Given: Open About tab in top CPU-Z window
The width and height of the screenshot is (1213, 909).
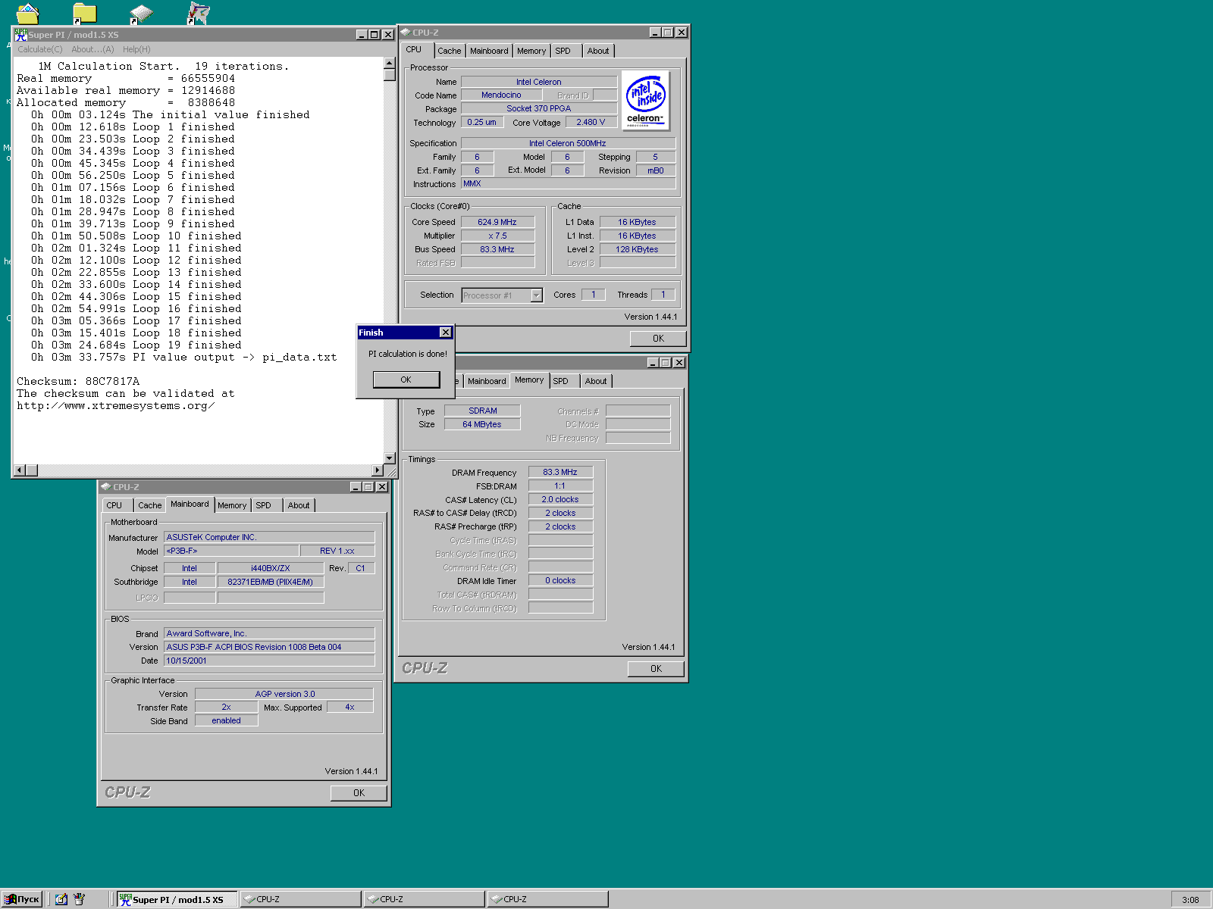Looking at the screenshot, I should pos(598,51).
